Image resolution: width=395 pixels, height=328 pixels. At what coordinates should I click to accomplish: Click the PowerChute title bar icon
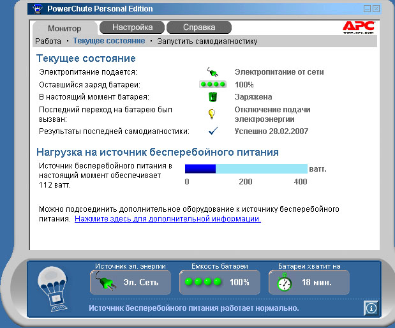click(37, 8)
